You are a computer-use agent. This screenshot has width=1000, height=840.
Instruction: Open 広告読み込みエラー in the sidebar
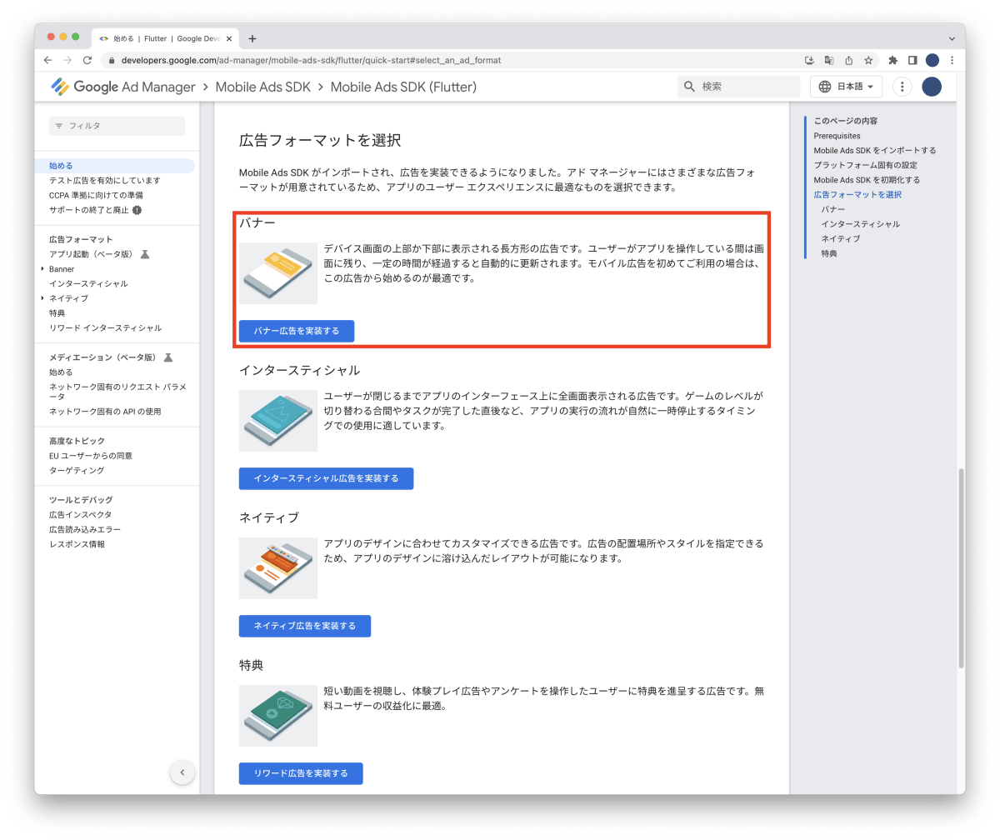point(85,530)
